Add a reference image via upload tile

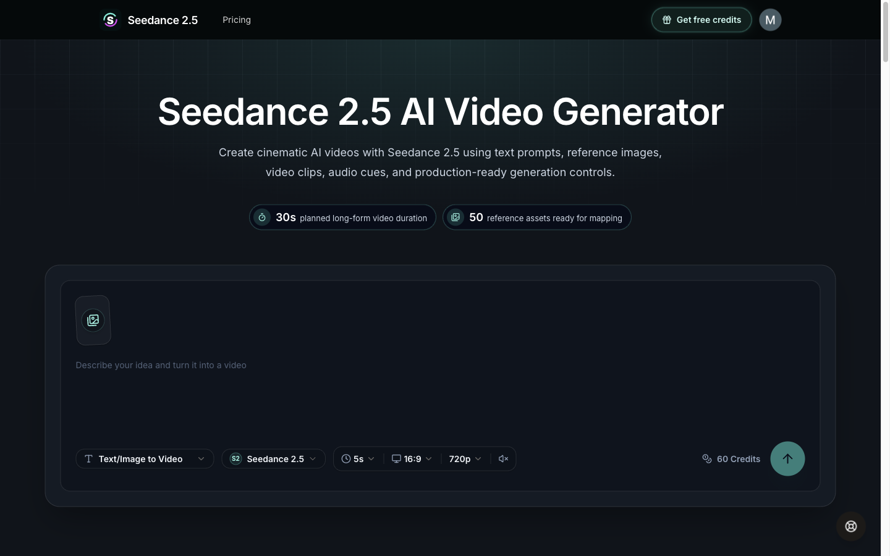coord(93,320)
